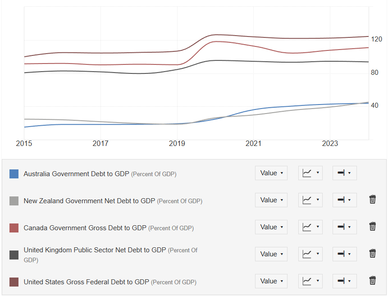The image size is (388, 296).
Task: Click the 2019 label on the chart axis
Action: pos(177,144)
